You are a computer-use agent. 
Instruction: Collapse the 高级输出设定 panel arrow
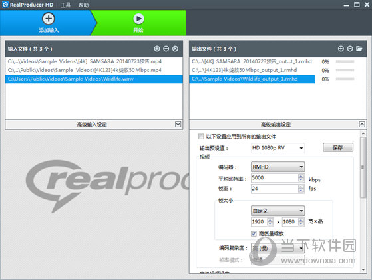pyautogui.click(x=362, y=124)
